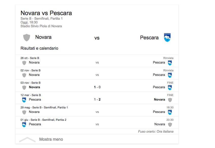Click Pescara crest in the 03 nov row

(x=170, y=87)
